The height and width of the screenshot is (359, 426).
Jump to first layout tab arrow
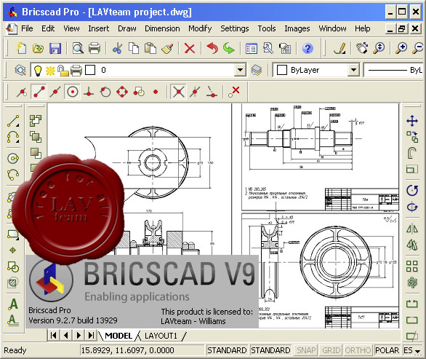(x=54, y=335)
